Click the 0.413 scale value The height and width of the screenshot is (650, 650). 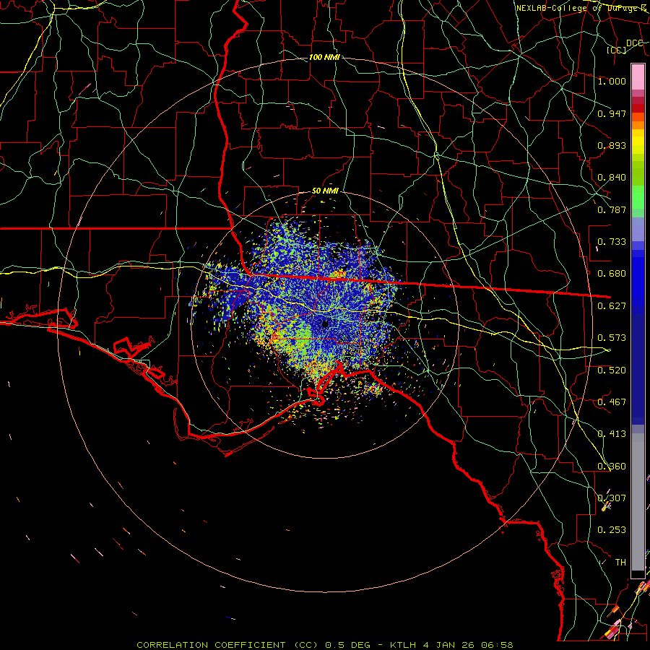point(612,434)
